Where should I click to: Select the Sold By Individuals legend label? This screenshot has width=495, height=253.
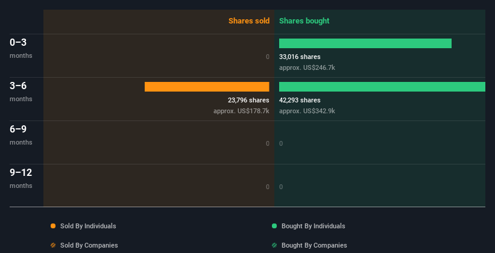tap(88, 226)
